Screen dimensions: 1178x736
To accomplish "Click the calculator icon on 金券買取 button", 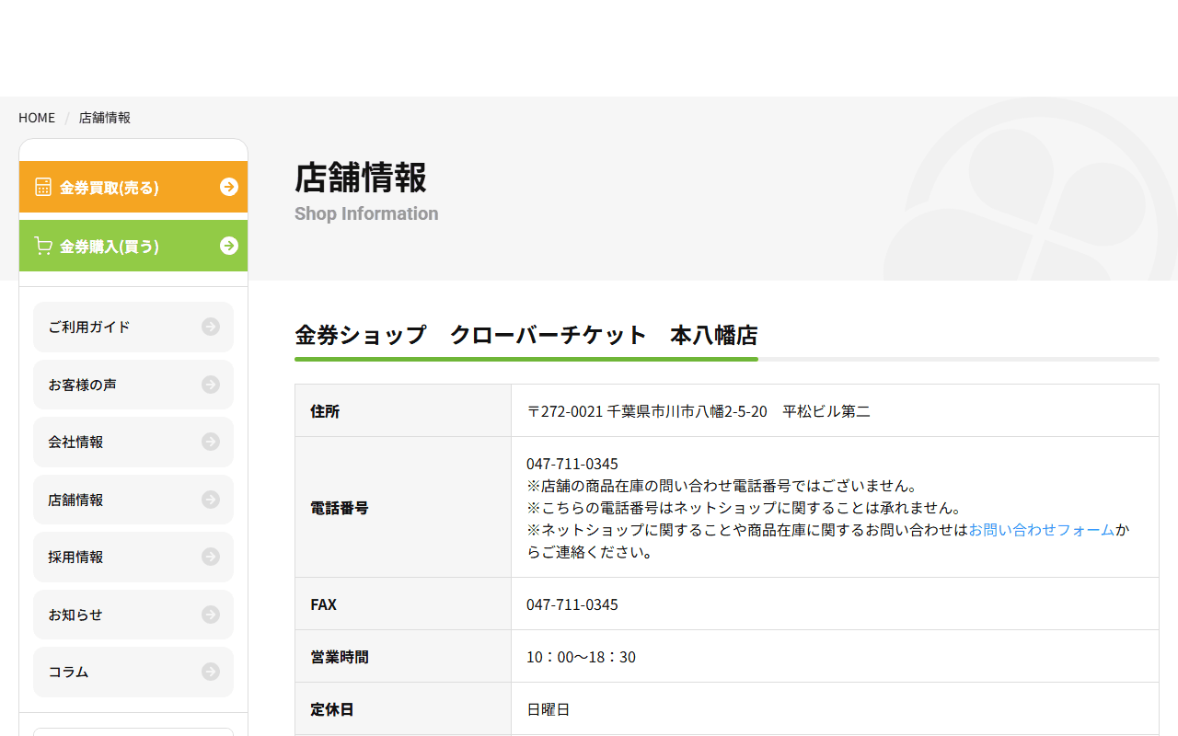I will [42, 187].
